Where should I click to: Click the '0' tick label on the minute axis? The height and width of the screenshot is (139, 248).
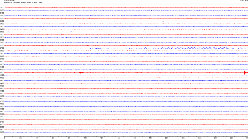[x=4, y=138]
